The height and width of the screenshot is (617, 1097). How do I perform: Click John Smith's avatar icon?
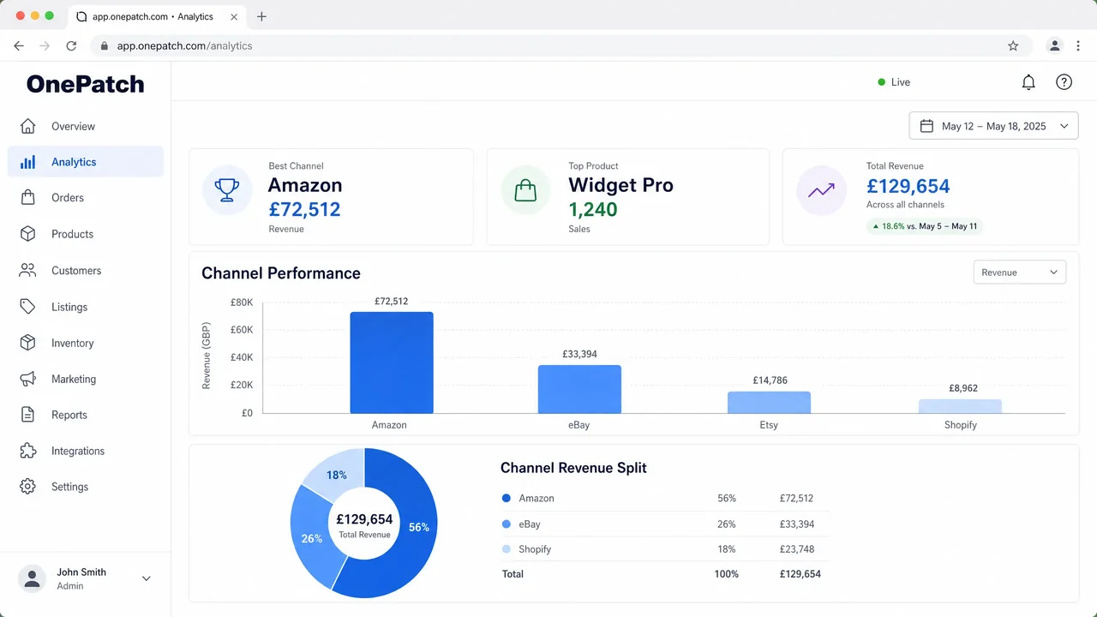point(33,578)
